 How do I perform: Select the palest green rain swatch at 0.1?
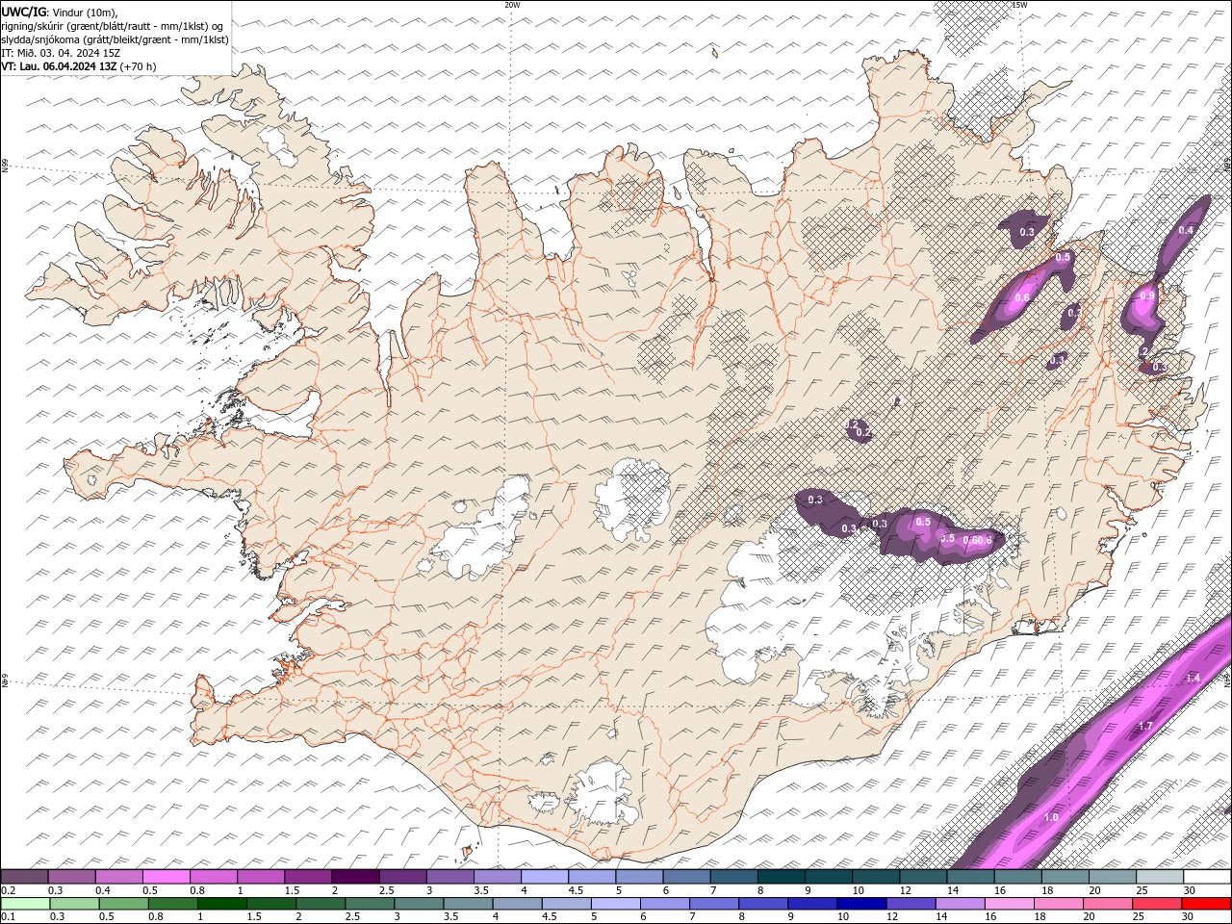[x=25, y=904]
